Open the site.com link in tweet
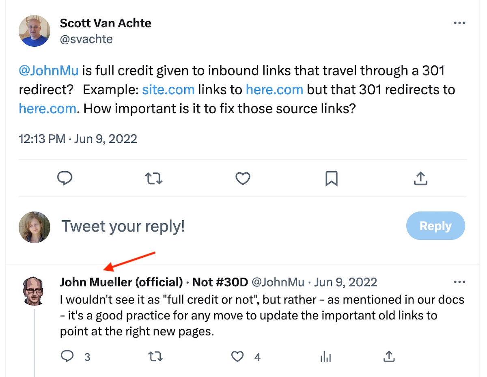The image size is (487, 377). coord(168,89)
